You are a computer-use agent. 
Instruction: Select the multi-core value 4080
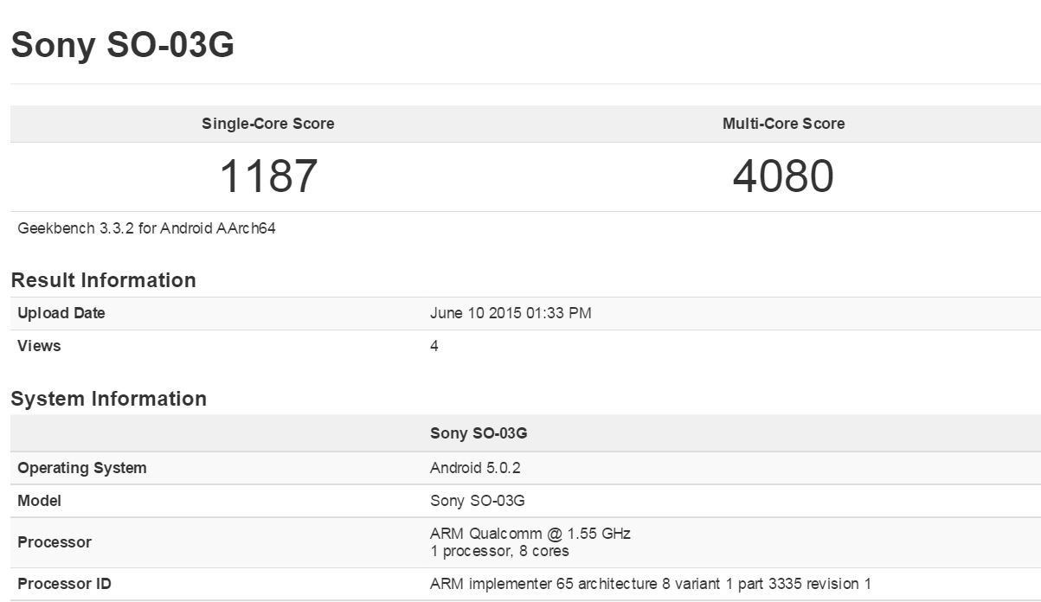(x=784, y=176)
